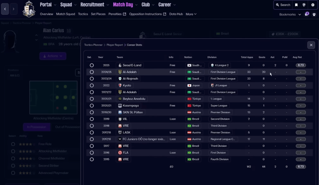This screenshot has height=185, width=319.
Task: Switch to the Set Pieces tab
Action: pos(98,14)
